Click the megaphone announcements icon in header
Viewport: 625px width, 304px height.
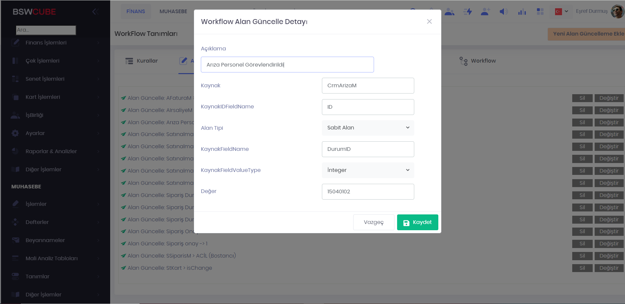[x=503, y=12]
